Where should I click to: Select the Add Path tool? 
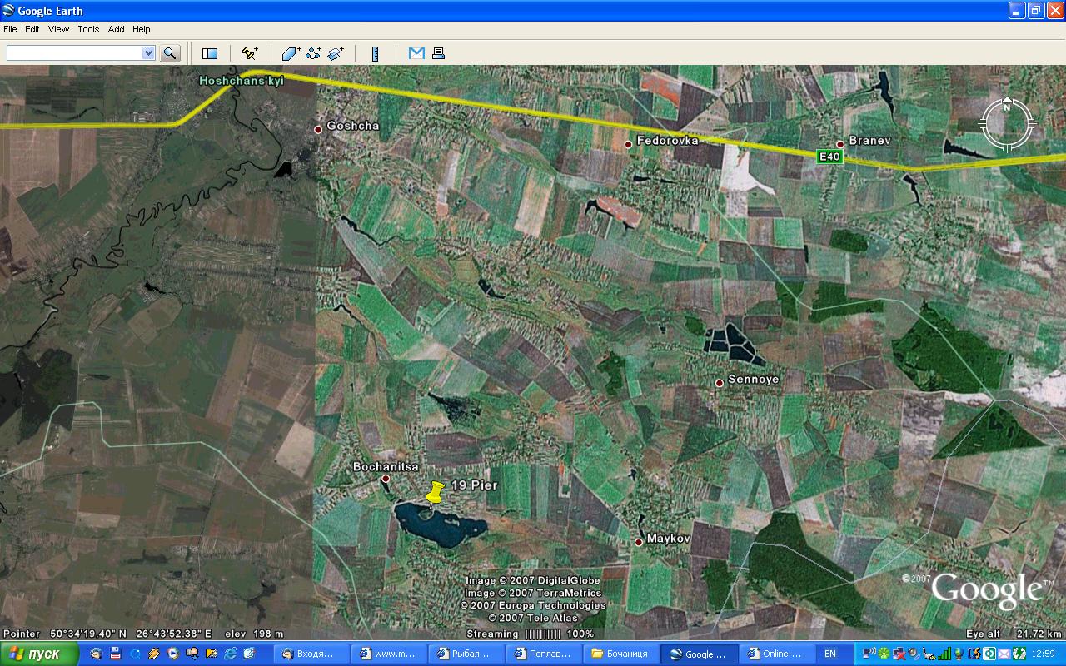[x=313, y=53]
